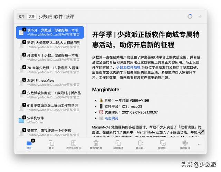Image resolution: width=221 pixels, height=172 pixels.
Task: Click the ~/OneDrive path under 5-单机软件
Action: pos(35,122)
